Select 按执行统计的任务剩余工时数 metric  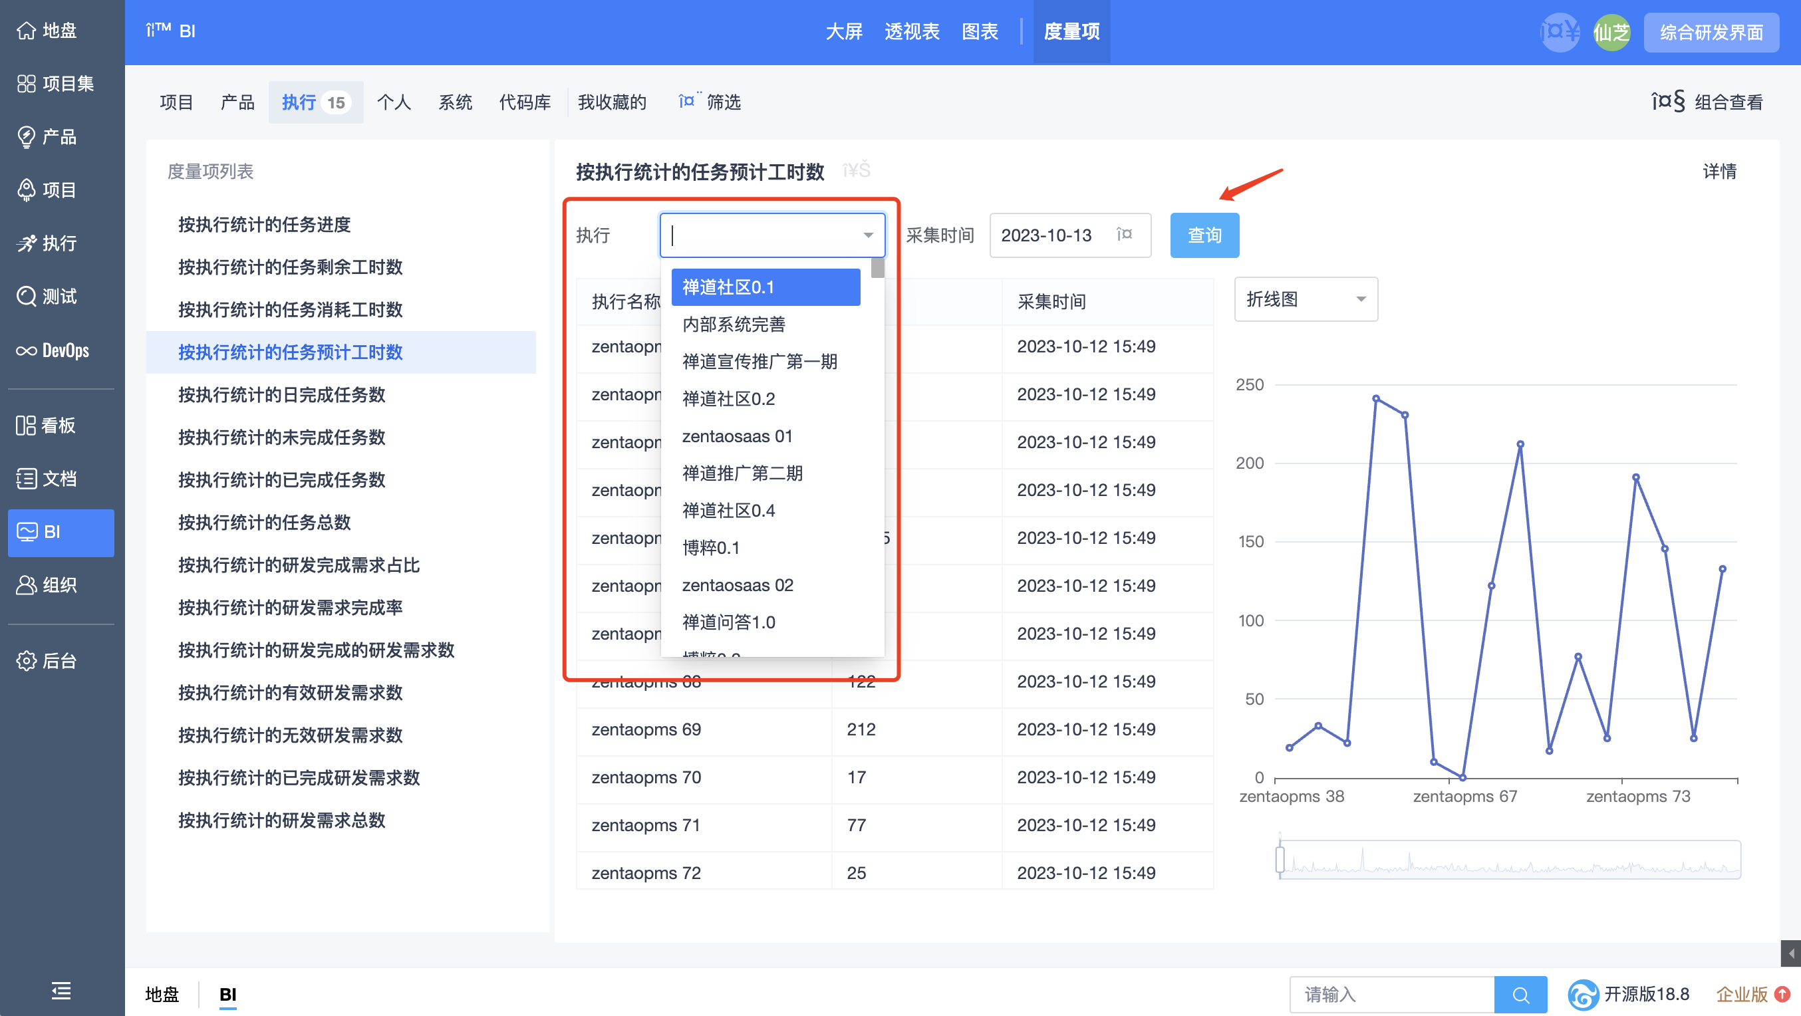(x=341, y=267)
